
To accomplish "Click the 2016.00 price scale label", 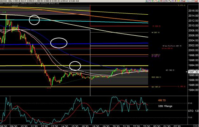I will (194, 11).
